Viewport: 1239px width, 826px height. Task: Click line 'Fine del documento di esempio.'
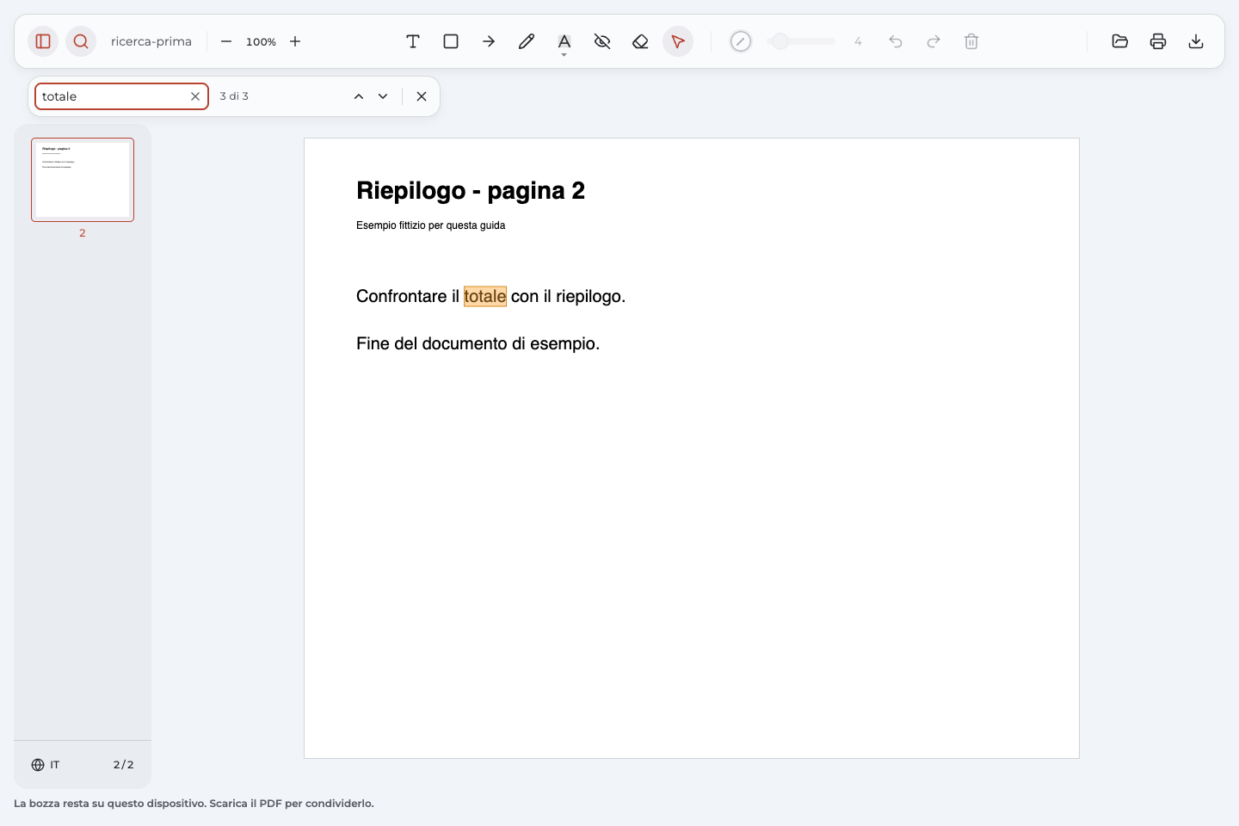pos(478,343)
